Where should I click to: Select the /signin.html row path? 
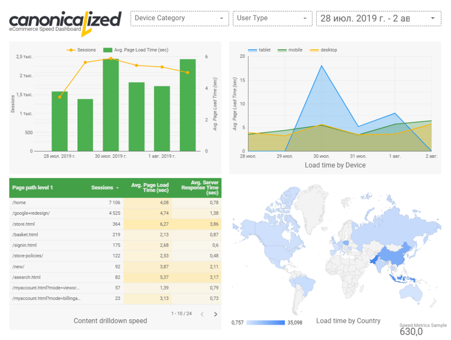[25, 245]
